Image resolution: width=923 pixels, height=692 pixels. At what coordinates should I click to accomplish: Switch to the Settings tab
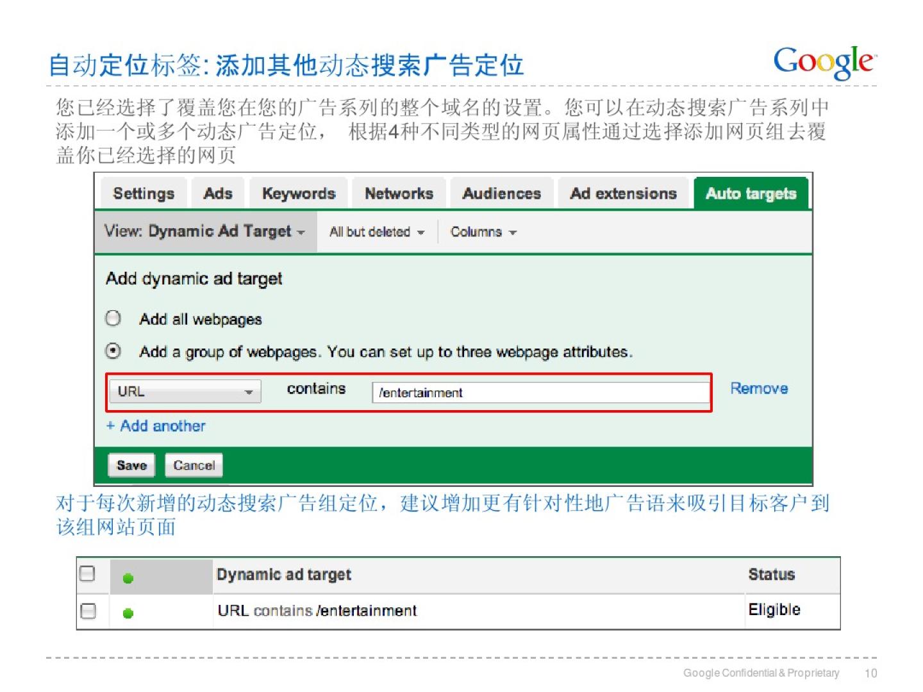click(144, 194)
